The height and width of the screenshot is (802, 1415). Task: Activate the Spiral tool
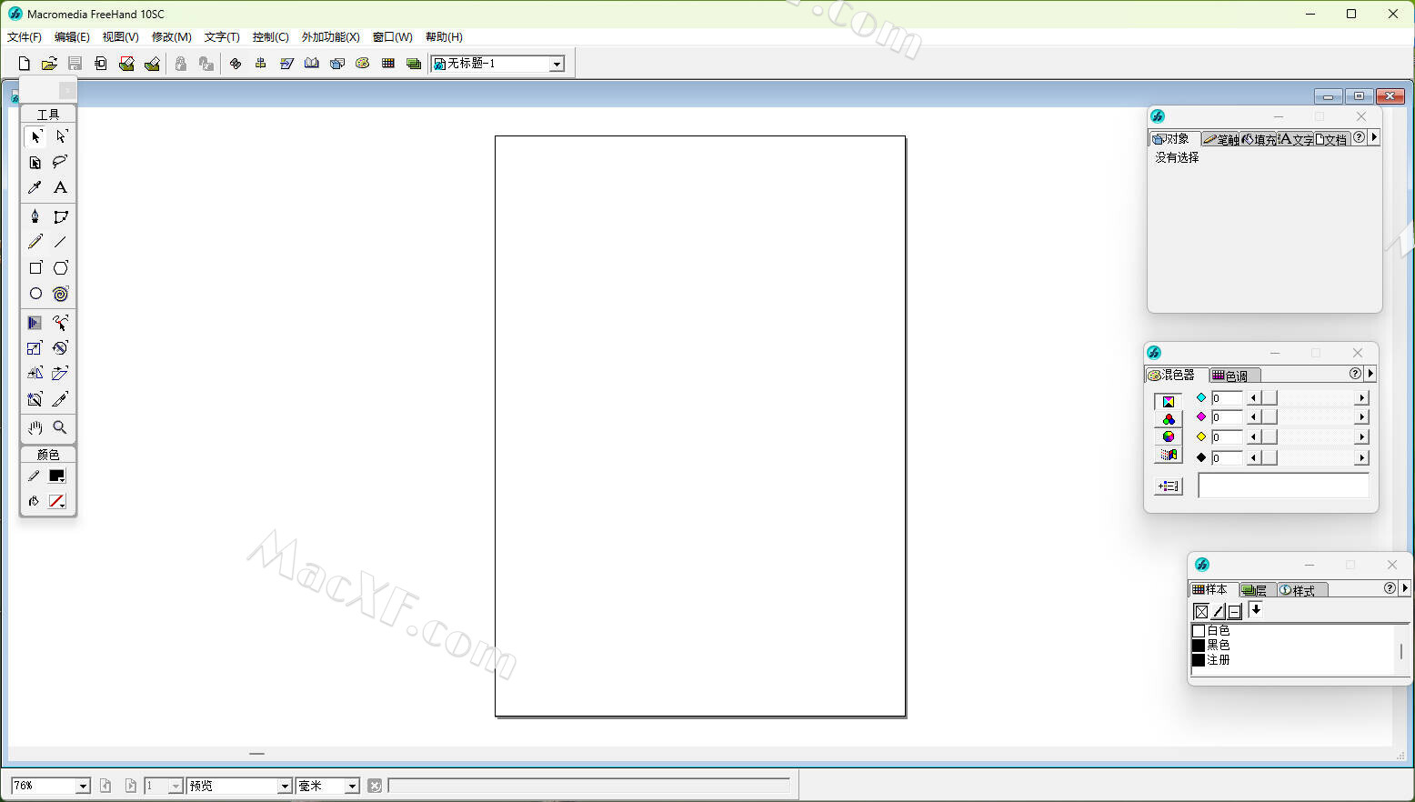[60, 294]
